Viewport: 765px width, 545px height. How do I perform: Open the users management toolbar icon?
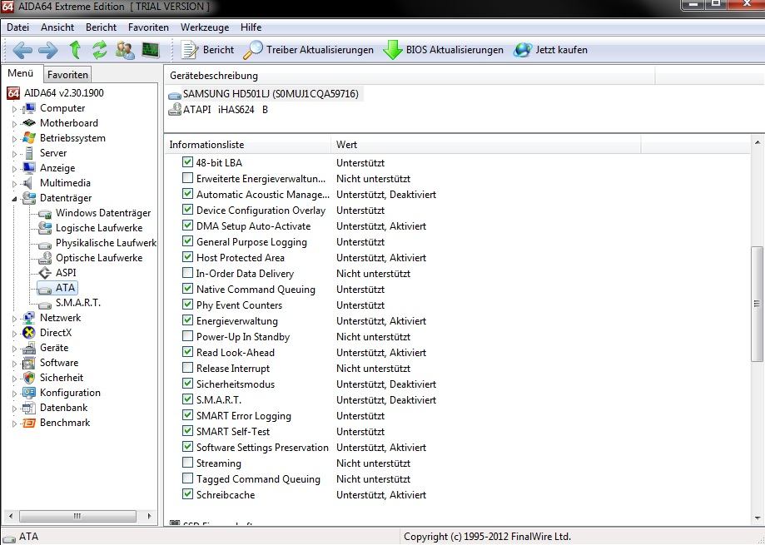tap(125, 50)
